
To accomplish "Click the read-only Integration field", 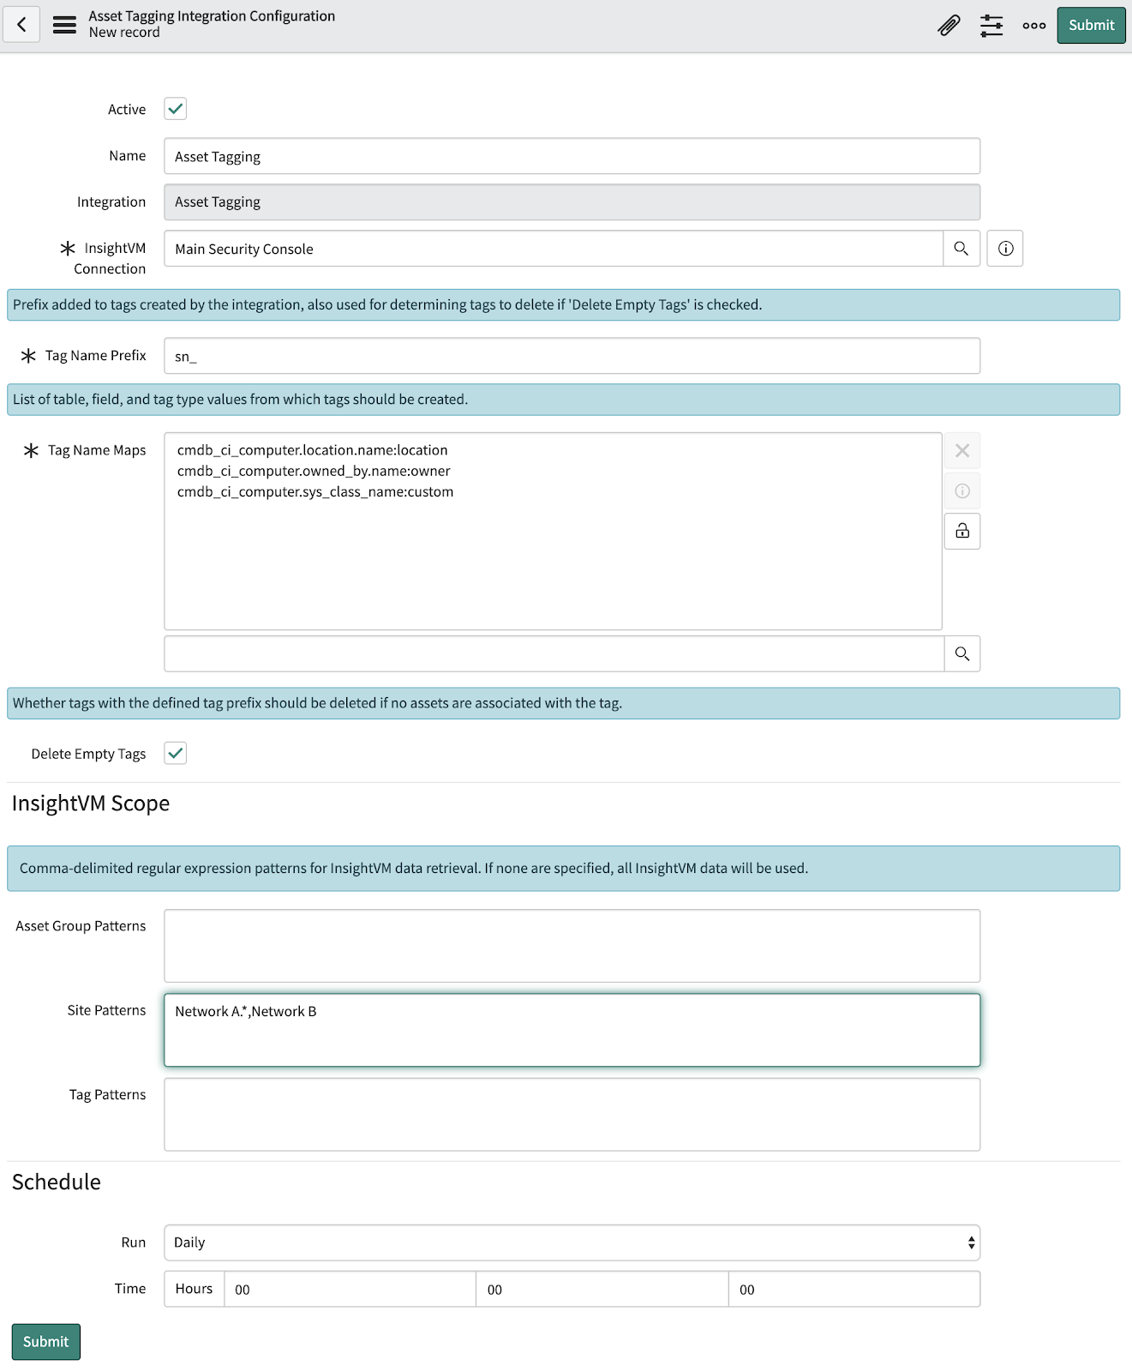I will point(572,202).
